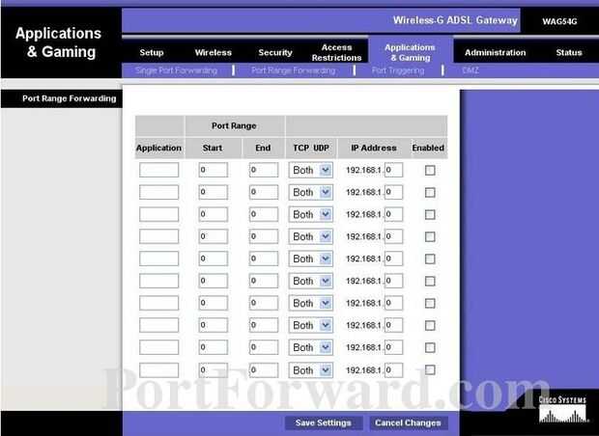Go to the Security tab
This screenshot has width=599, height=436.
[x=275, y=52]
